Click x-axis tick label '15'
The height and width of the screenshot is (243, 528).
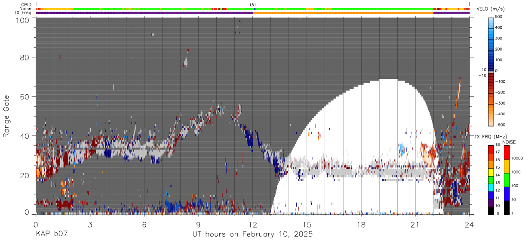pyautogui.click(x=307, y=224)
